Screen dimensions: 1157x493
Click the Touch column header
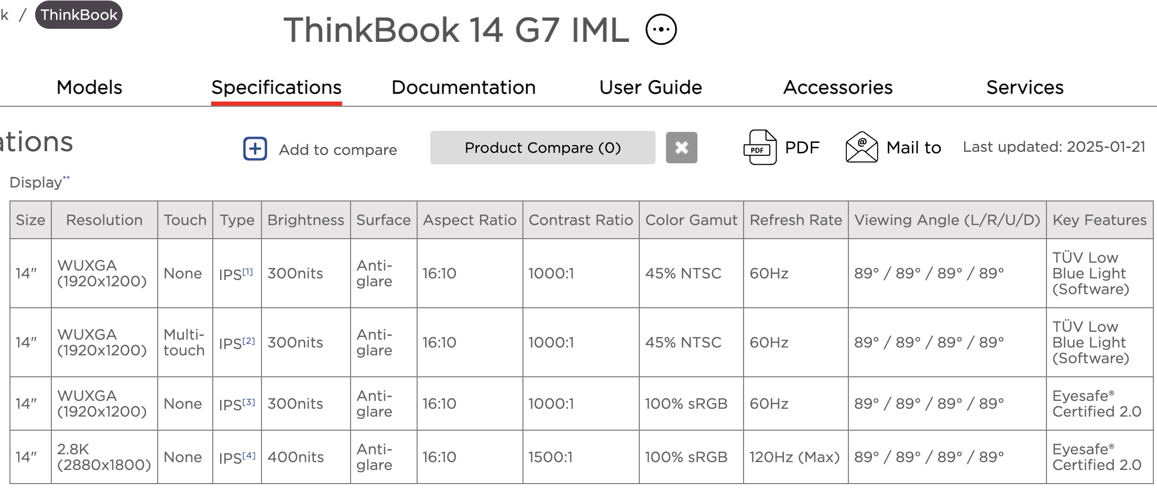[185, 220]
